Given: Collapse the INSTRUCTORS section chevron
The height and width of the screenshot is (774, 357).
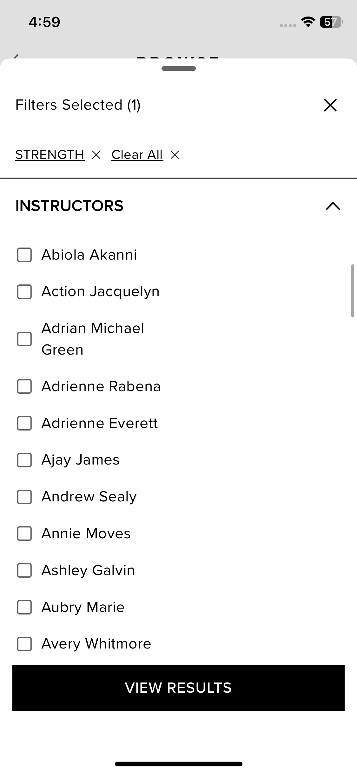Looking at the screenshot, I should tap(333, 206).
